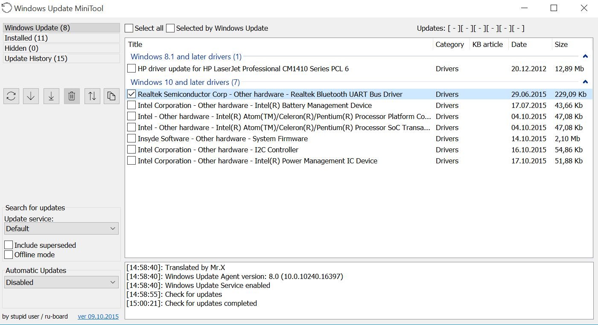
Task: Click the install updates arrow icon
Action: (x=51, y=96)
